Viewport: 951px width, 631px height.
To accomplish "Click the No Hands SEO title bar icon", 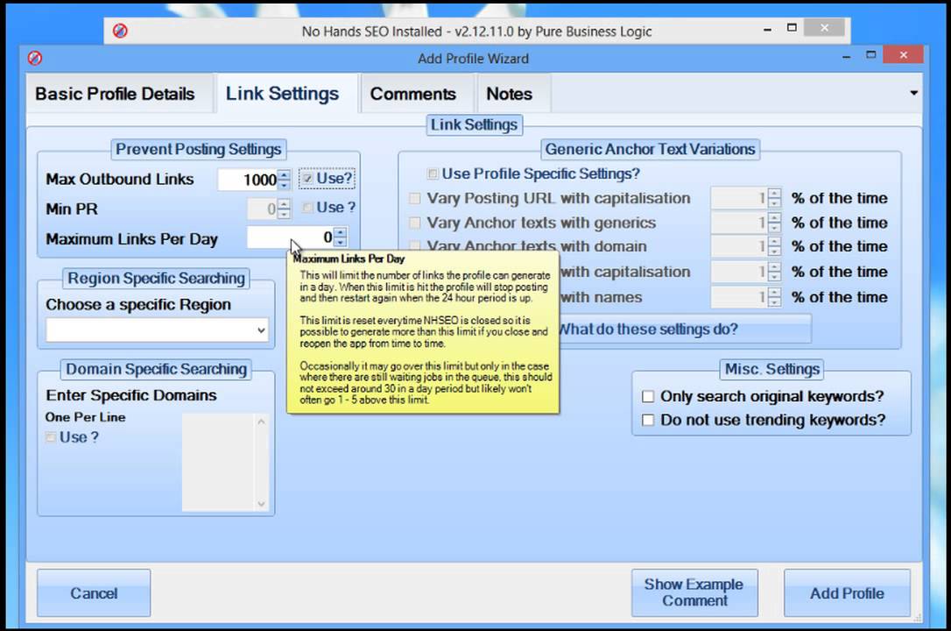I will pyautogui.click(x=120, y=31).
